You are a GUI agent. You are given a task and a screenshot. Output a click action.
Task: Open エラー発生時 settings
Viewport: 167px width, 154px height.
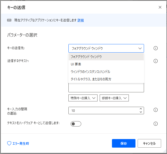(x=21, y=144)
